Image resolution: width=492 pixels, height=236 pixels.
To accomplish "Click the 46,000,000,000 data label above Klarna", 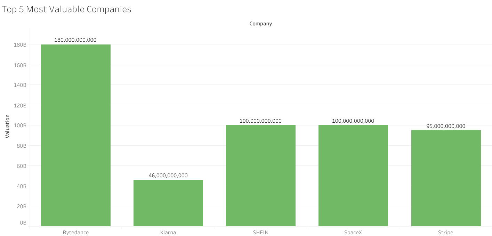I will [x=168, y=176].
